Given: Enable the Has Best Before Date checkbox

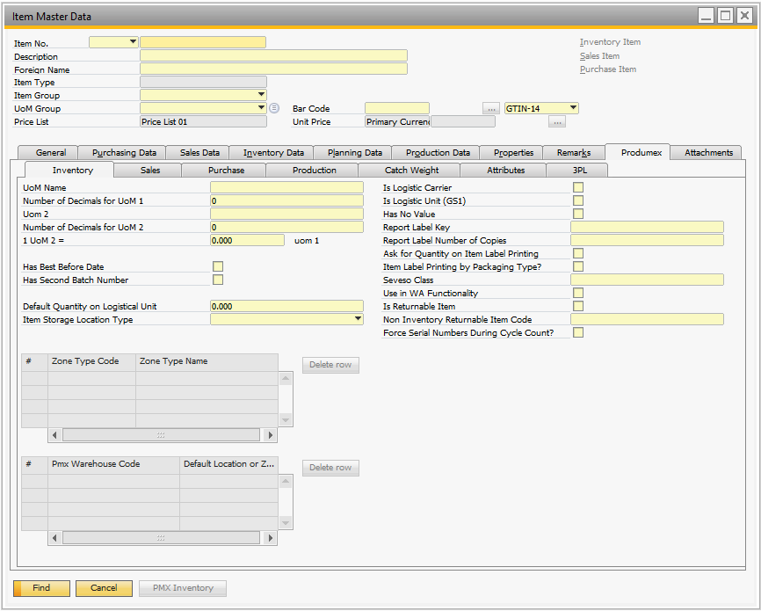Looking at the screenshot, I should 218,266.
